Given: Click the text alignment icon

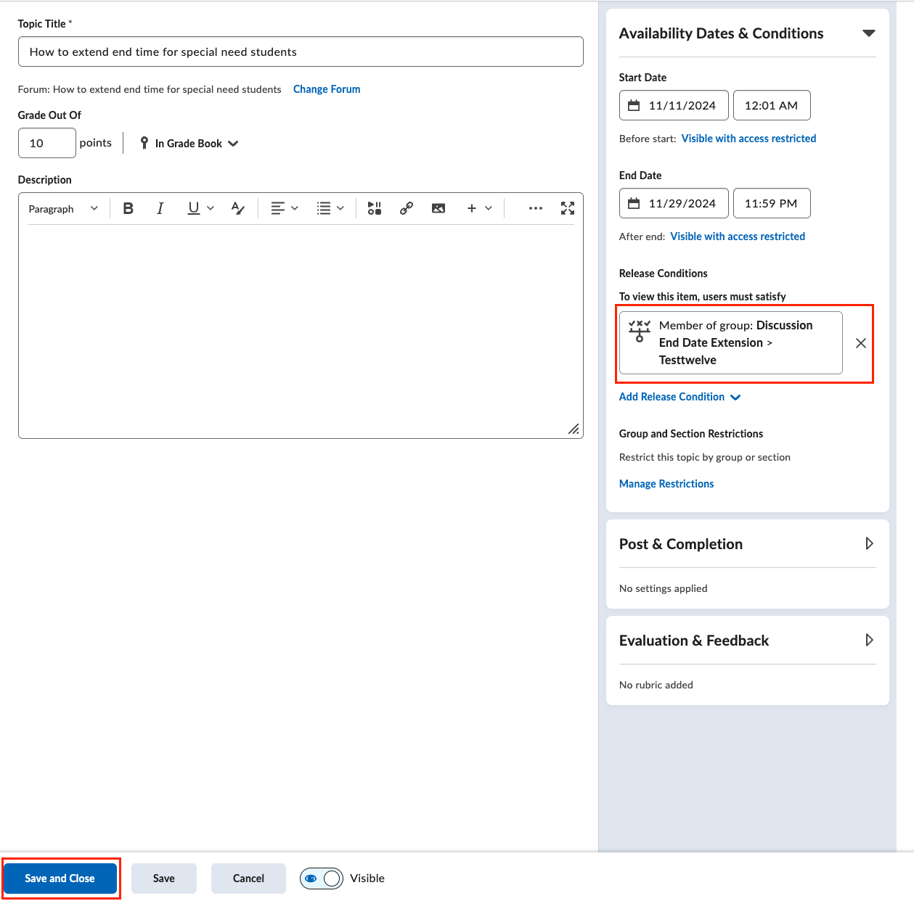Looking at the screenshot, I should (277, 209).
